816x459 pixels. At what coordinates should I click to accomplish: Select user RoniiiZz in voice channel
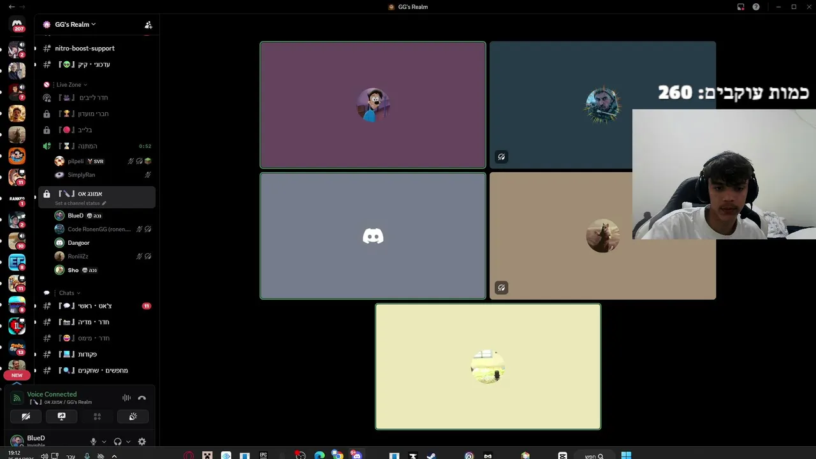[x=103, y=256]
